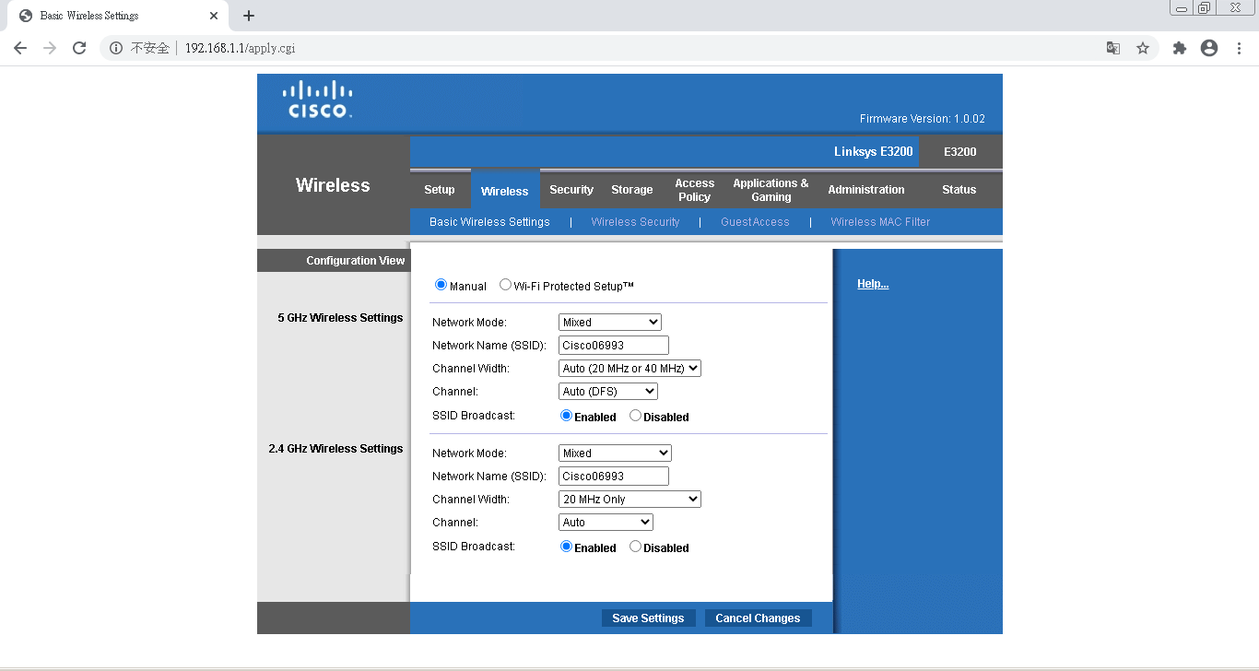
Task: Click the not-secure site info icon
Action: 116,48
